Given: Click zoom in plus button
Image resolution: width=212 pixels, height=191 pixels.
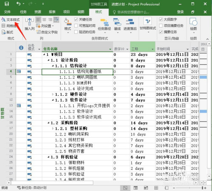Looking at the screenshot, I should [x=205, y=188].
